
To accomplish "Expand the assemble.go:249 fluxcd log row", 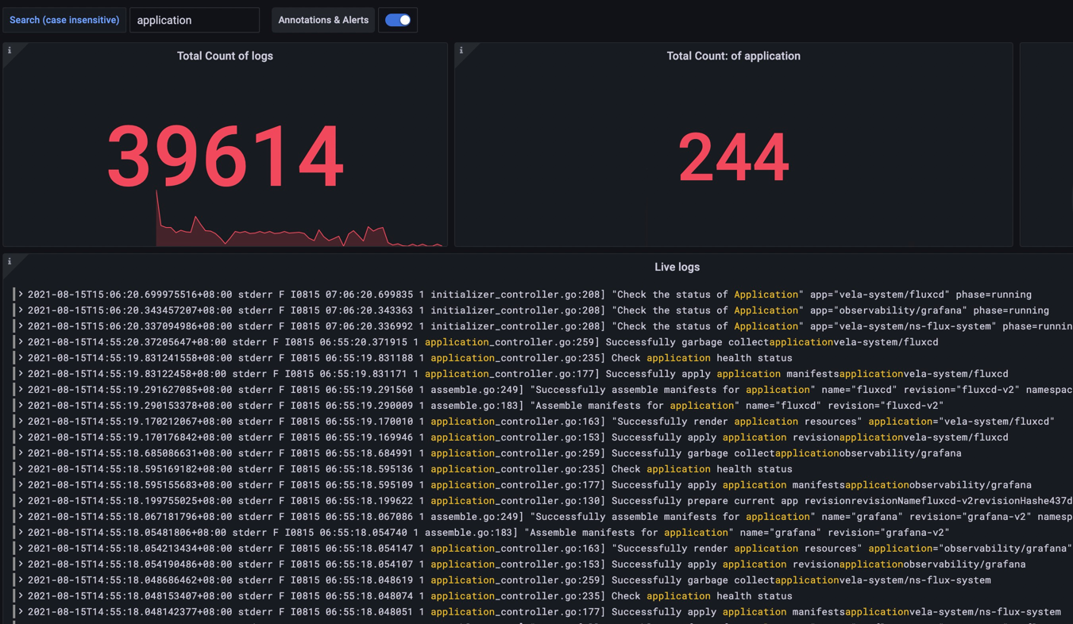I will click(x=21, y=390).
